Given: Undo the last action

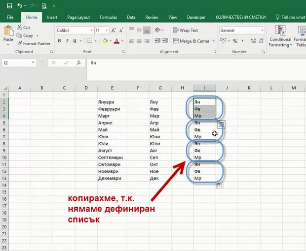Looking at the screenshot, I should [x=20, y=5].
